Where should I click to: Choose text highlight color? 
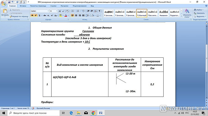pos(61,15)
